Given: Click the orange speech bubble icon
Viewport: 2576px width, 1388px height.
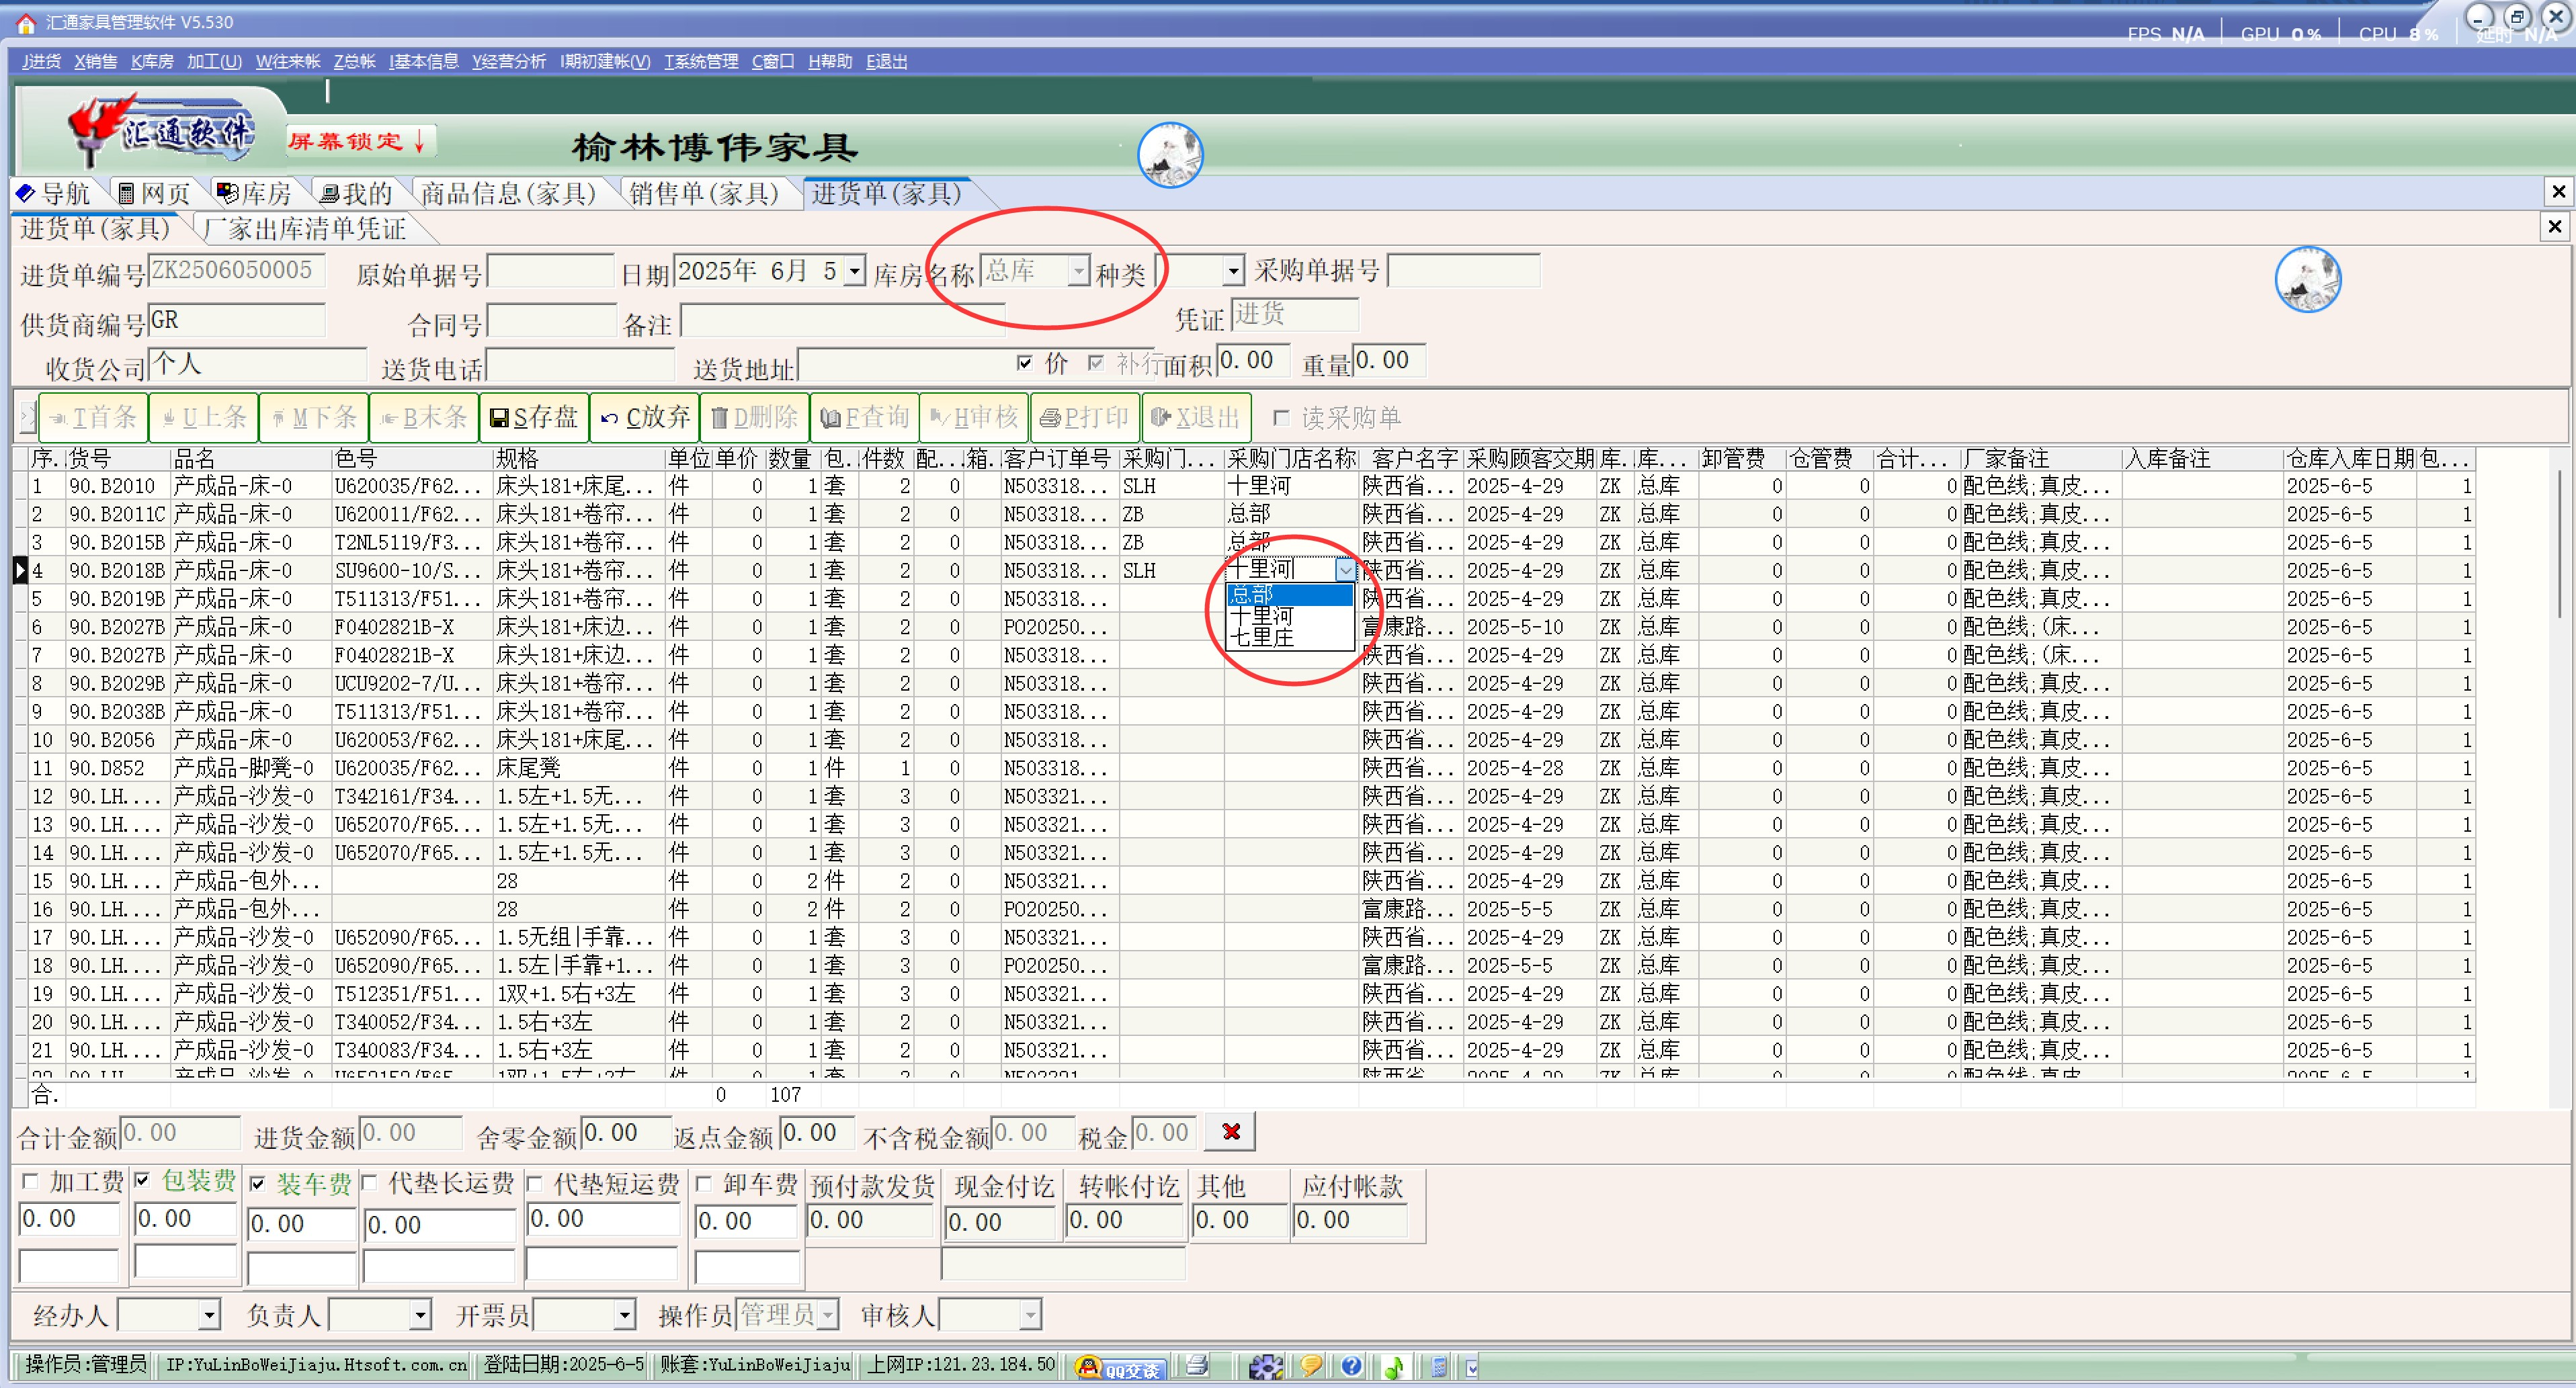Looking at the screenshot, I should point(1310,1366).
